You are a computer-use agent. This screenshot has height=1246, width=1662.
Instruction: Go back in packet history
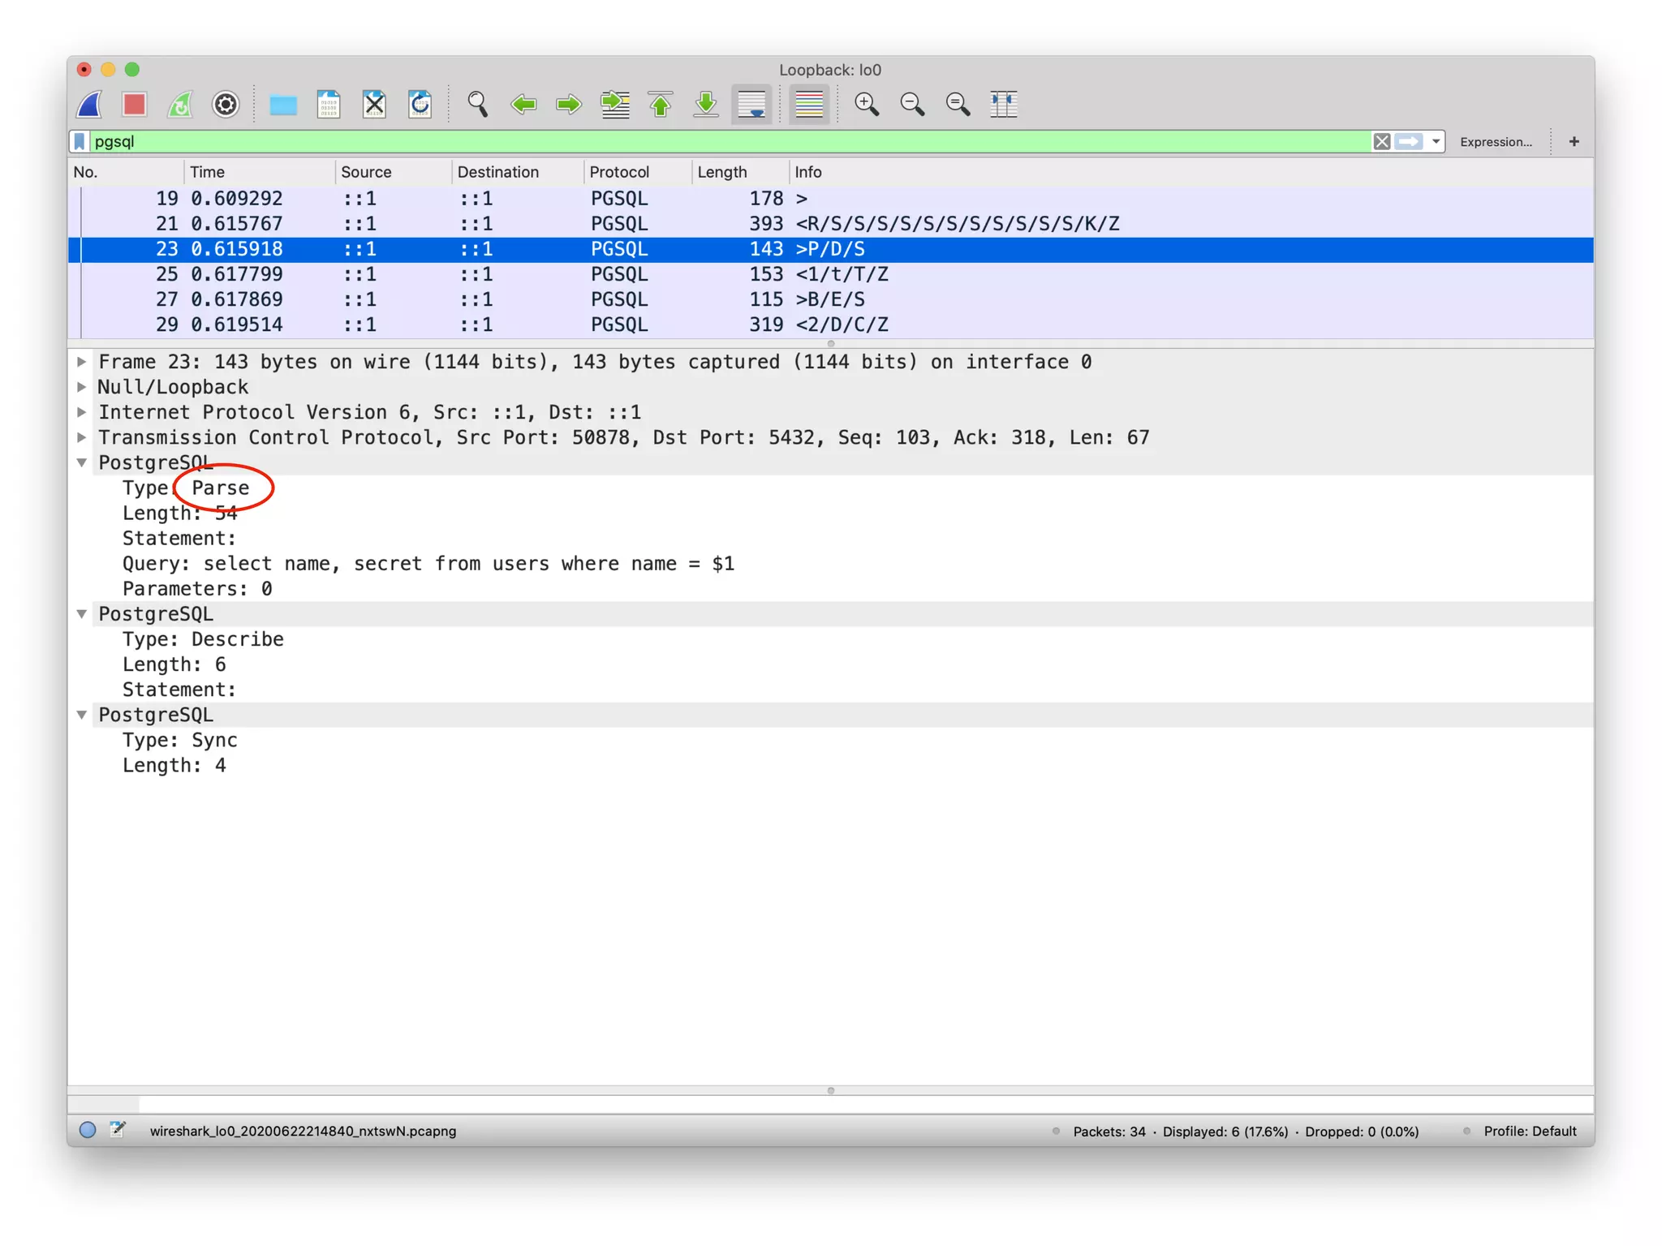[523, 104]
